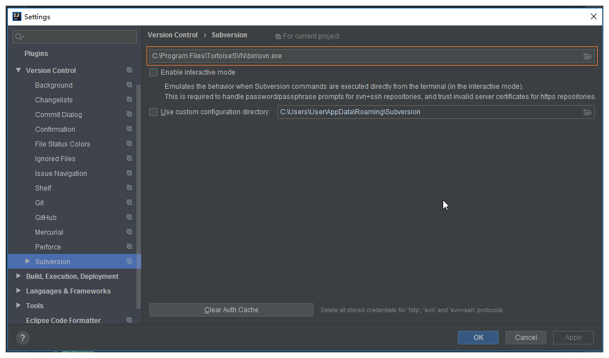Image resolution: width=609 pixels, height=358 pixels.
Task: Click Version Control in the breadcrumb
Action: [173, 35]
